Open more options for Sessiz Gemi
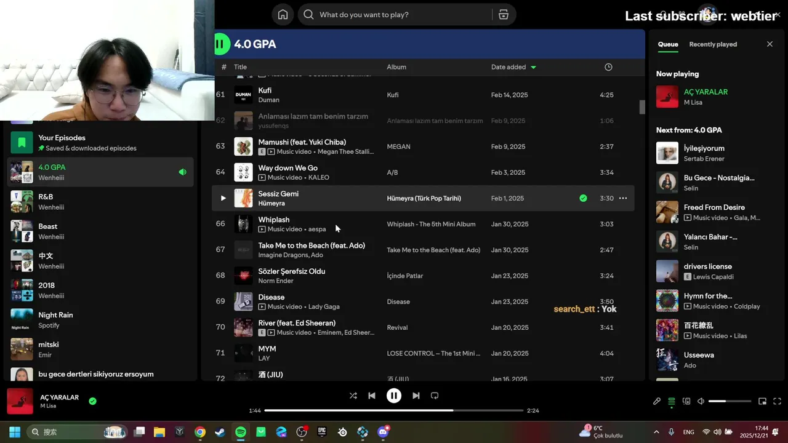This screenshot has width=788, height=443. click(x=623, y=198)
